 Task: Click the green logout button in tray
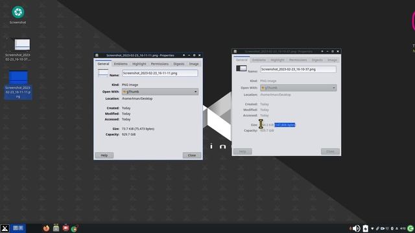click(410, 228)
